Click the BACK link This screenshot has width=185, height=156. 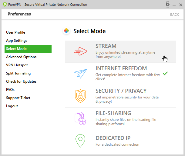174,15
